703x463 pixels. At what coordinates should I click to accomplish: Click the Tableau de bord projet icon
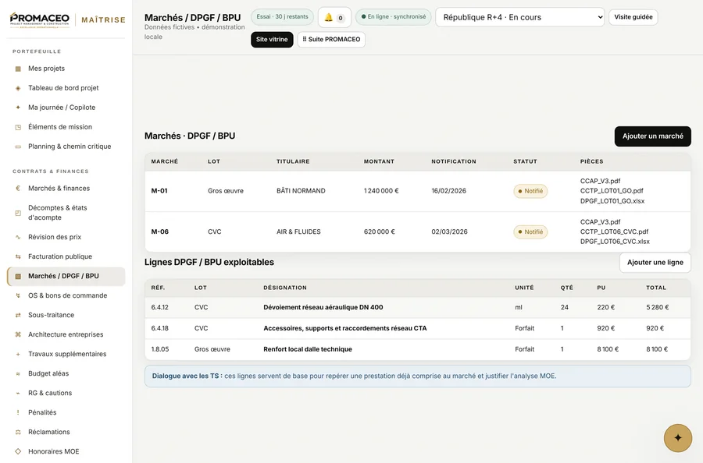(18, 88)
